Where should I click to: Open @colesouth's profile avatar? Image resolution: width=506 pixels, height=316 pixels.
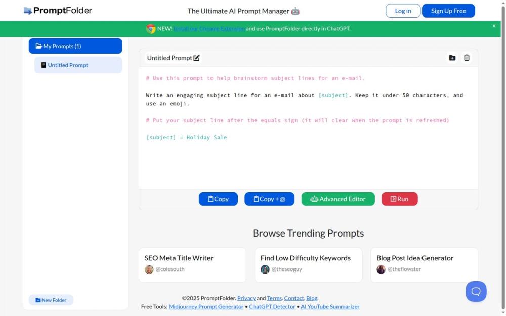pos(149,269)
